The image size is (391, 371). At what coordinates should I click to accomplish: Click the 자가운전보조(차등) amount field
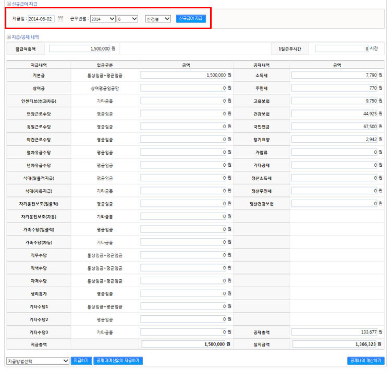click(x=184, y=216)
